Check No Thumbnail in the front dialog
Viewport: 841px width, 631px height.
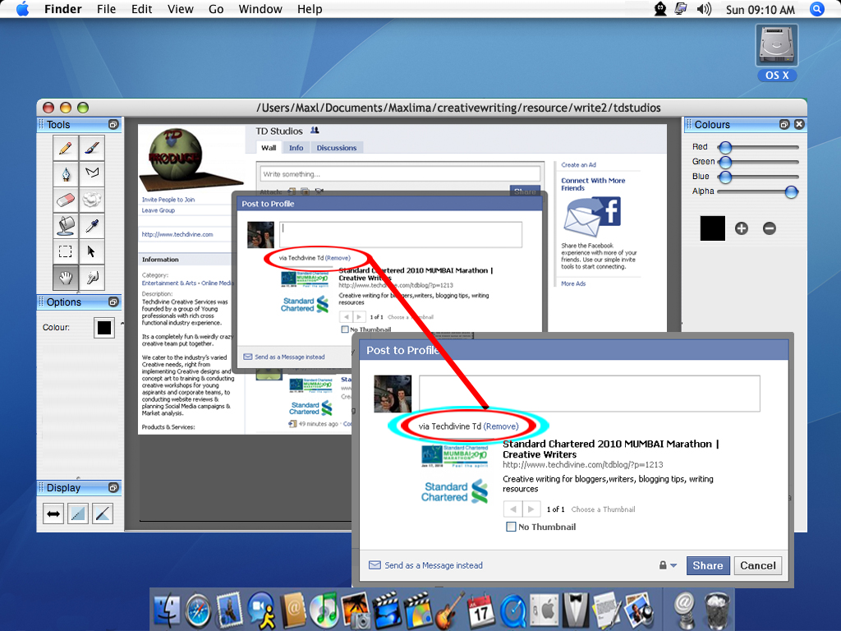(512, 527)
